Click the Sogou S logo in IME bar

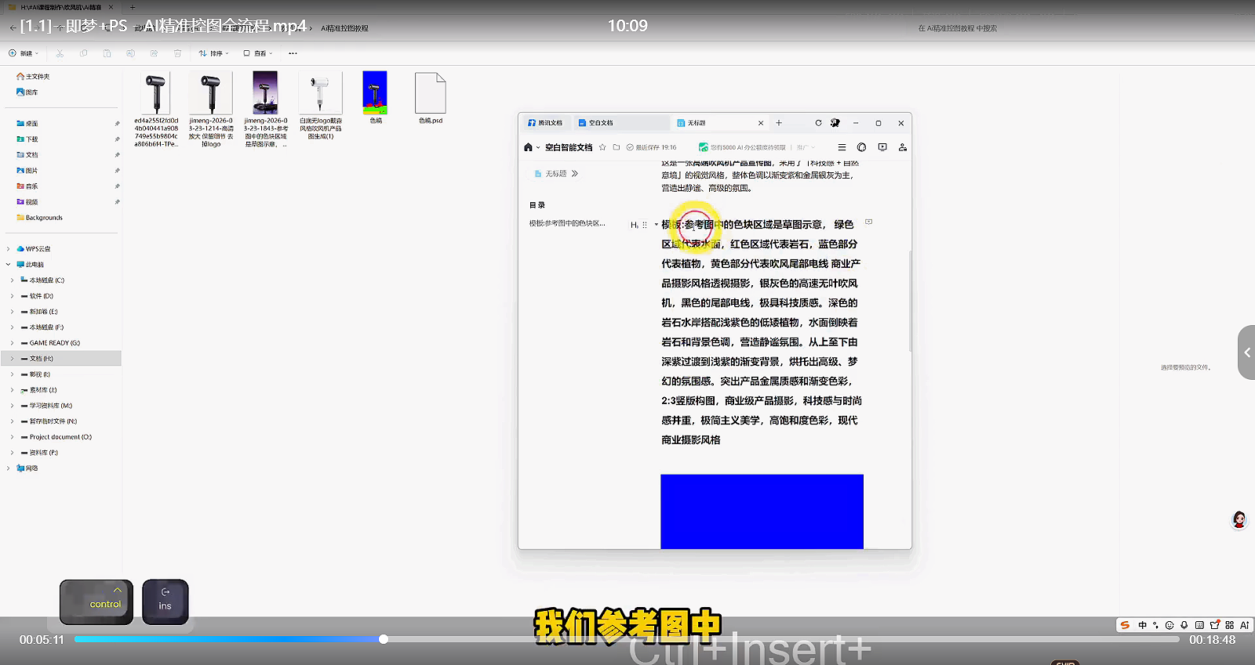pos(1125,625)
